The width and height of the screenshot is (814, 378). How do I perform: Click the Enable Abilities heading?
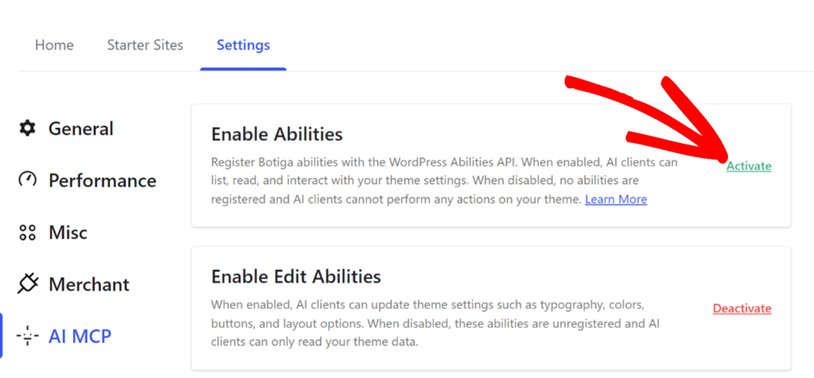pyautogui.click(x=277, y=134)
